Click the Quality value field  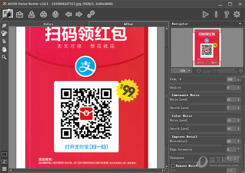[x=231, y=88]
